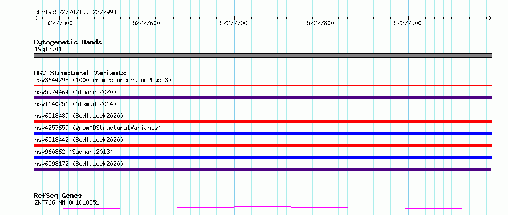The height and width of the screenshot is (215, 508).
Task: Click the thin purple line under nsv1140251
Action: [x=263, y=109]
